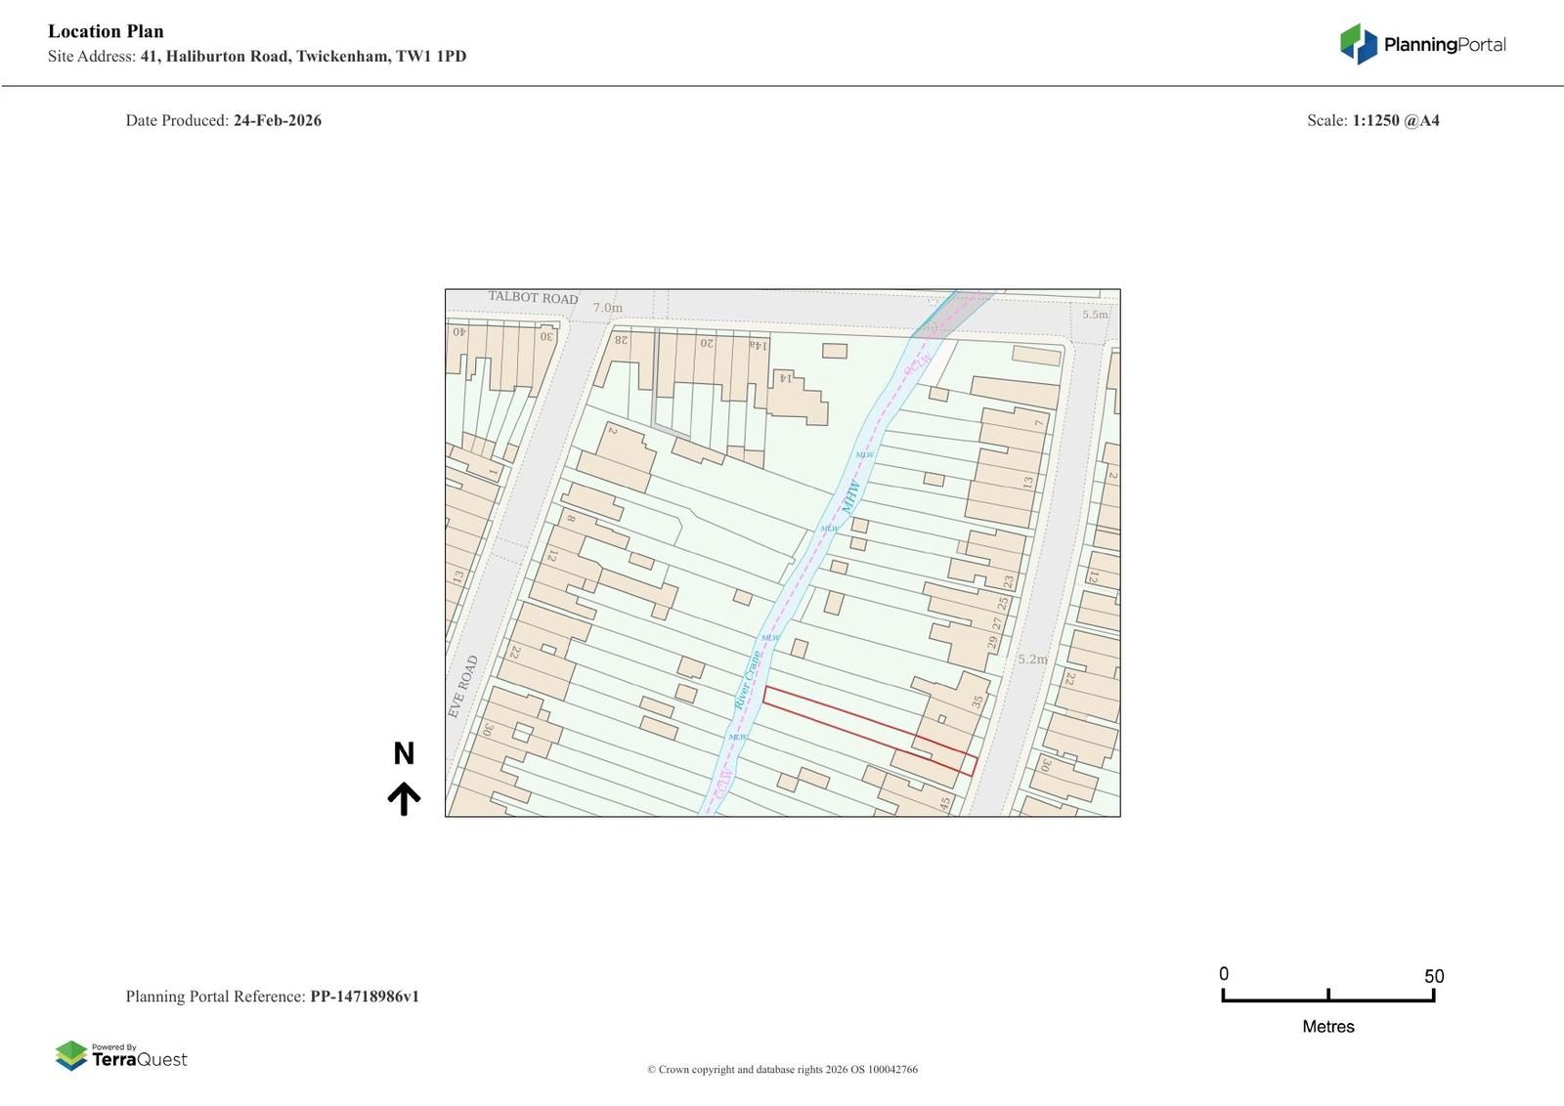Image resolution: width=1564 pixels, height=1106 pixels.
Task: Click house number 35 on the map
Action: coord(977,702)
